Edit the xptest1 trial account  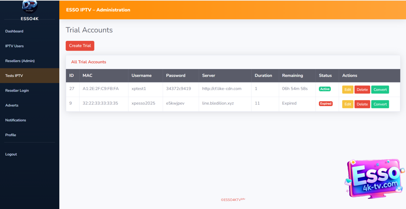coord(348,90)
